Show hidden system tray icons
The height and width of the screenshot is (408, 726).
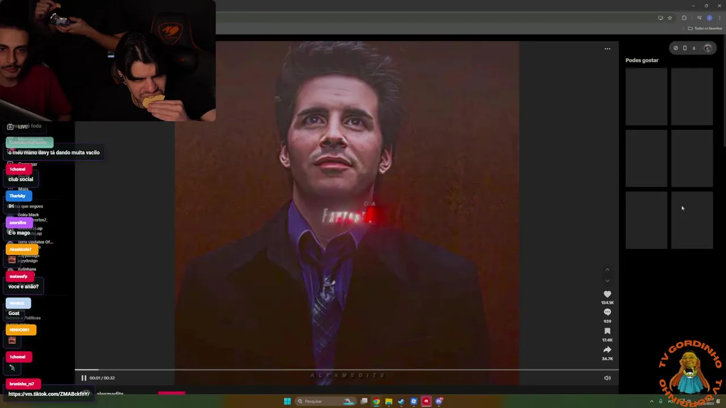(651, 401)
